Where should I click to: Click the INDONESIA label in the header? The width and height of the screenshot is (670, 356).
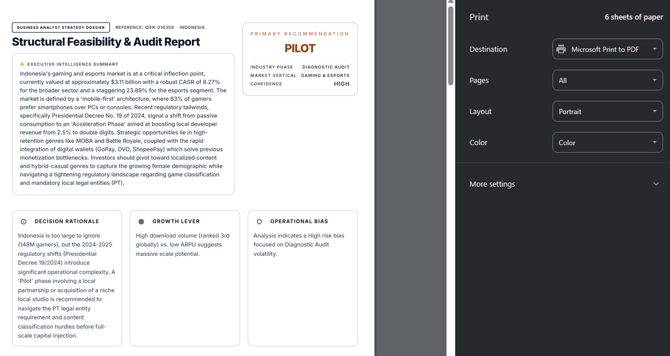[192, 27]
